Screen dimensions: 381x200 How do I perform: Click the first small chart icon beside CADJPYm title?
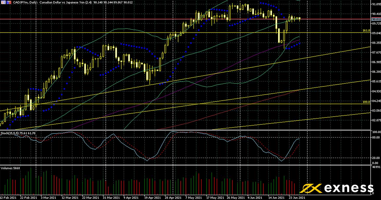[3, 2]
